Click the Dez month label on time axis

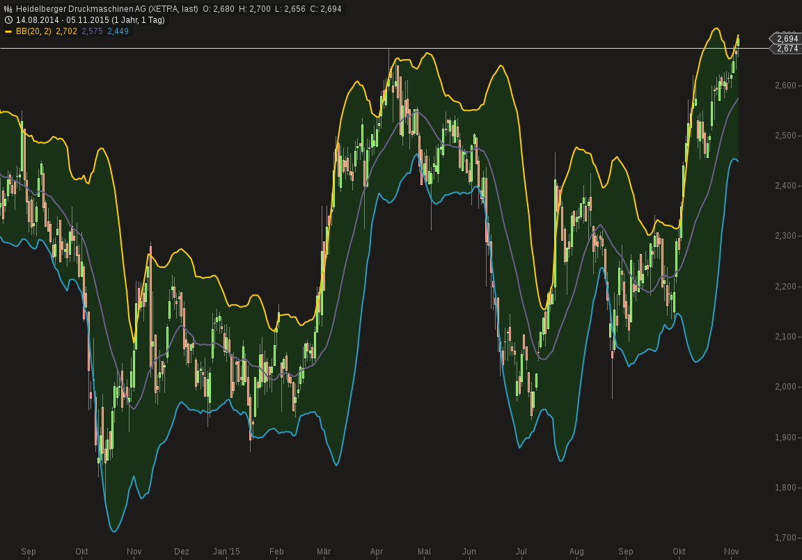[182, 552]
